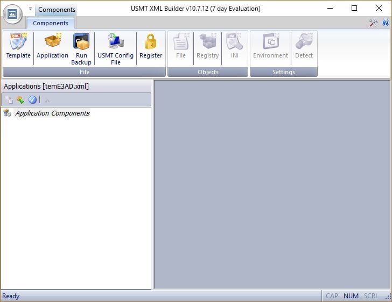Click the Objects ribbon group label
The height and width of the screenshot is (302, 392).
coord(208,72)
